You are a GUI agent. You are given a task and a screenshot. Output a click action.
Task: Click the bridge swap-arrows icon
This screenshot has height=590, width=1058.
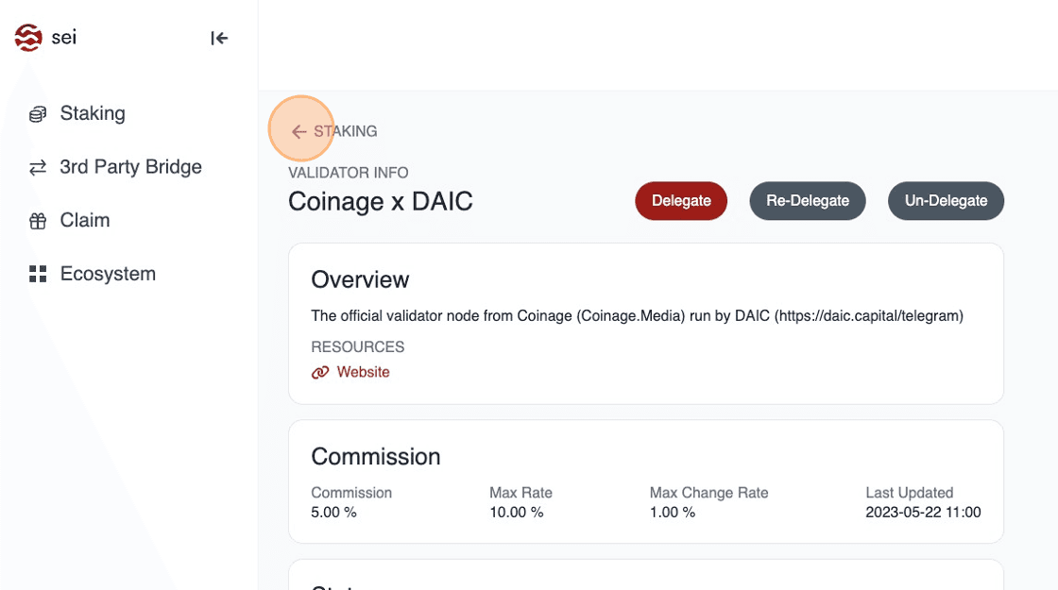38,168
